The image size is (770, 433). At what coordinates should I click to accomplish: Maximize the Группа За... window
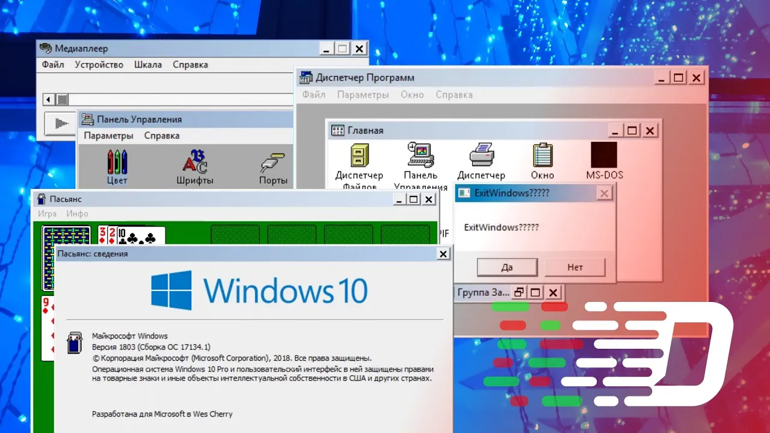click(535, 293)
